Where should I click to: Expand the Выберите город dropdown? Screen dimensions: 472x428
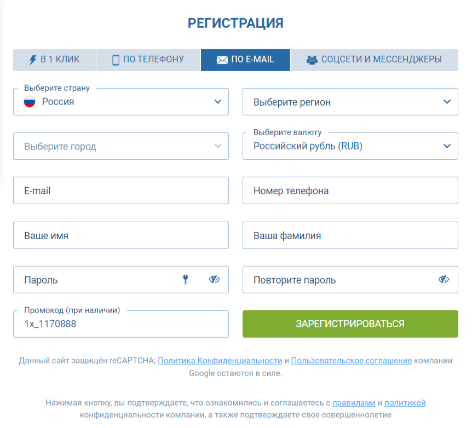coord(120,146)
